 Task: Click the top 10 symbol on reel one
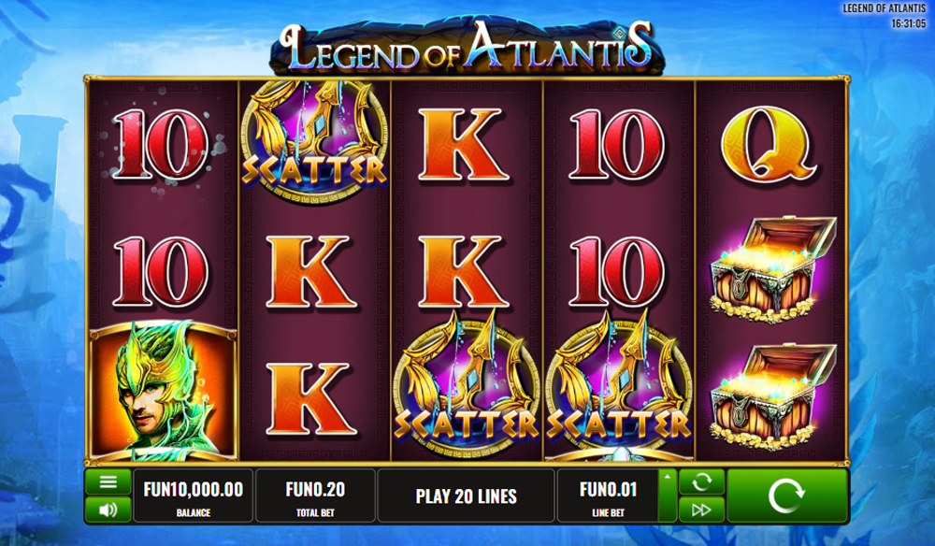(x=160, y=144)
